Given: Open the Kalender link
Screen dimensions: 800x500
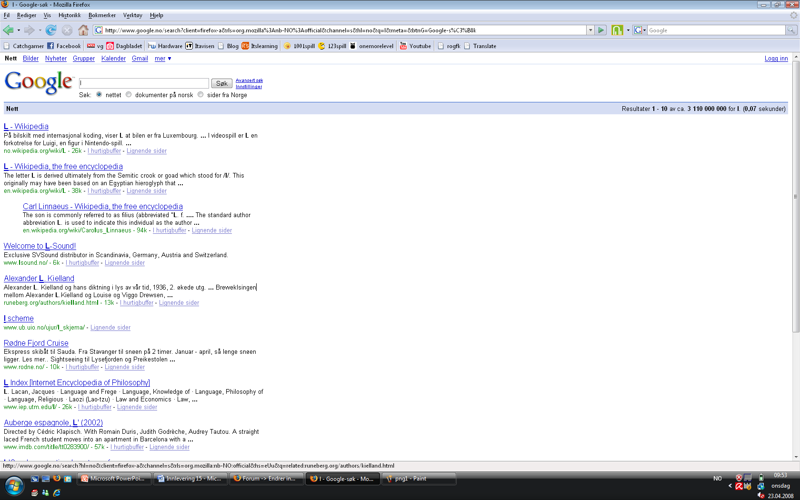Looking at the screenshot, I should pos(113,59).
